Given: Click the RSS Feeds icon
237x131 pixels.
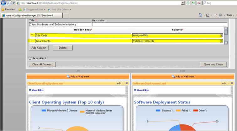Looking at the screenshot, I should tap(208, 15).
